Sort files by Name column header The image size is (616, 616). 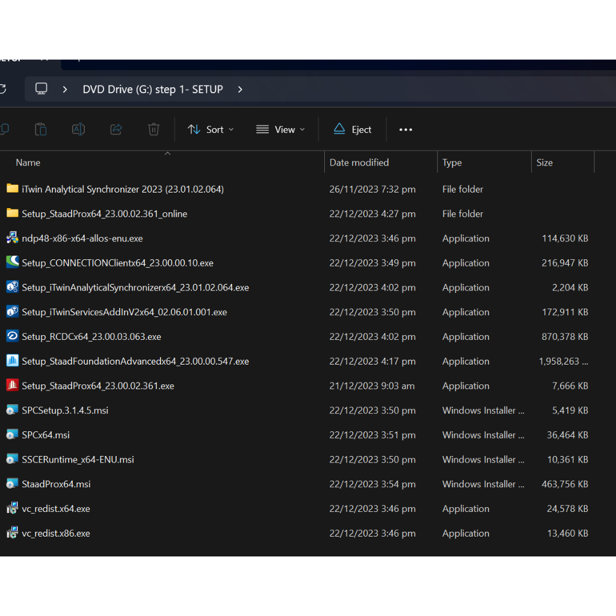click(28, 162)
